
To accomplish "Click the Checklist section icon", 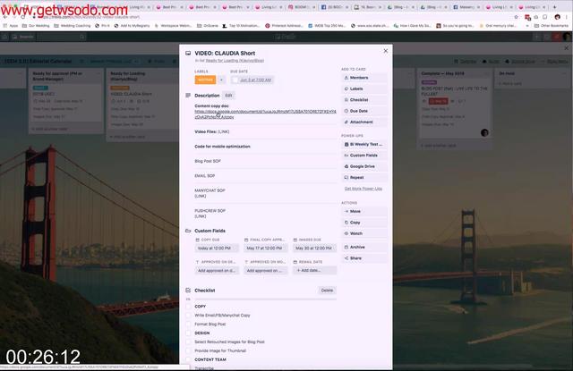I will point(188,291).
